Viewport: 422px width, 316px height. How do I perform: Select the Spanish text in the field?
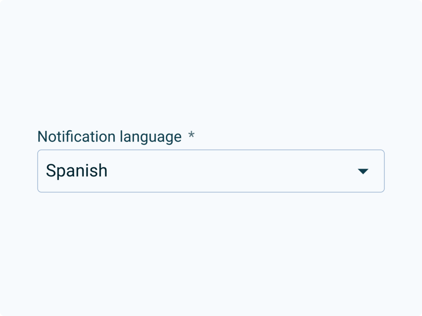pyautogui.click(x=77, y=171)
